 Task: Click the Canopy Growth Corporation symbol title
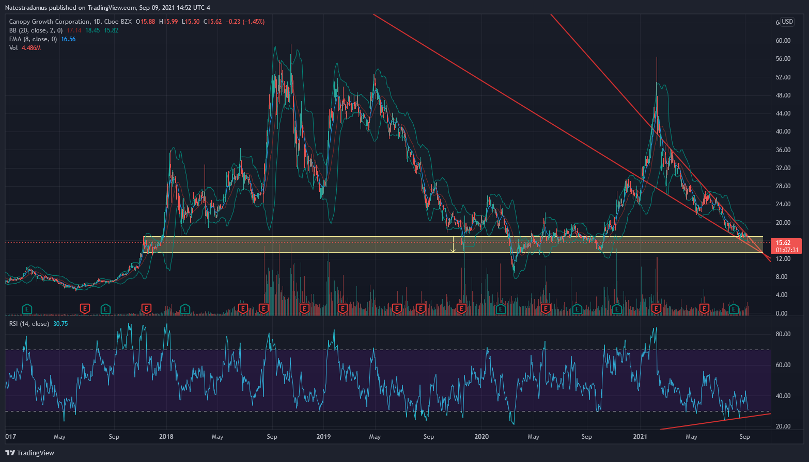click(x=49, y=22)
